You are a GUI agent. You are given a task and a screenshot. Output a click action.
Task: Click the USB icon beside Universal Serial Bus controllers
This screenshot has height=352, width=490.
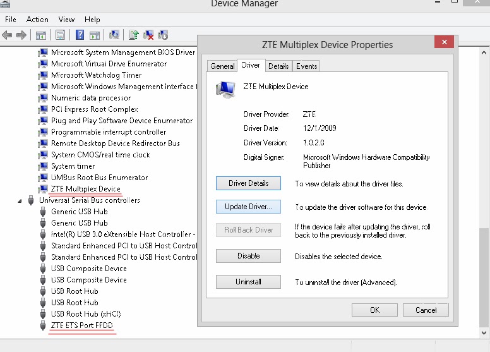(31, 200)
